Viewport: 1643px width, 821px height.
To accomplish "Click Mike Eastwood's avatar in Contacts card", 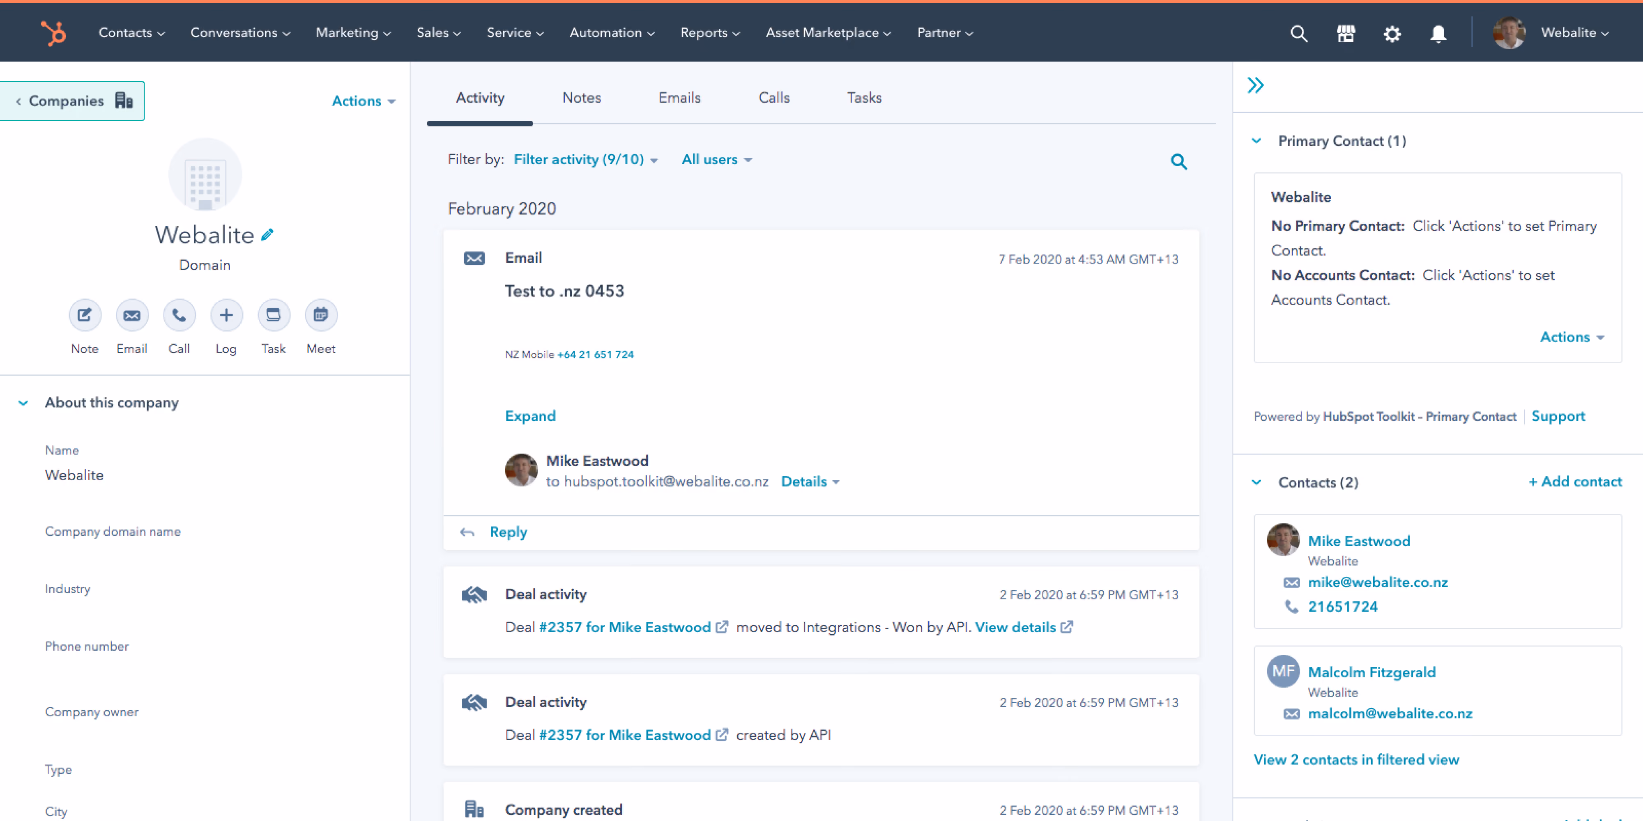I will pos(1283,539).
